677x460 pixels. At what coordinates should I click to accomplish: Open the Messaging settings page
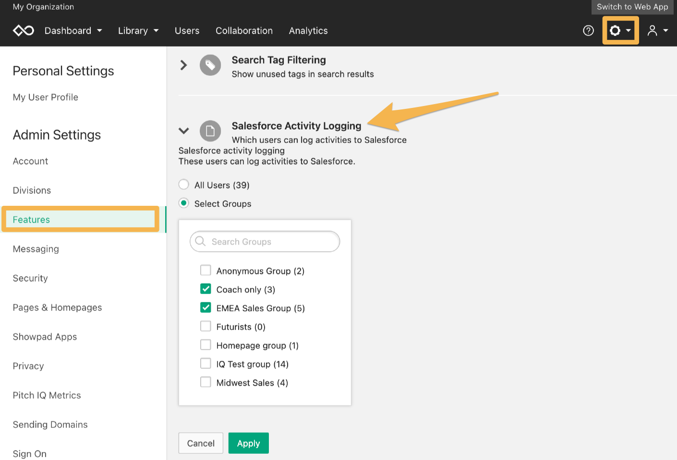pos(36,249)
